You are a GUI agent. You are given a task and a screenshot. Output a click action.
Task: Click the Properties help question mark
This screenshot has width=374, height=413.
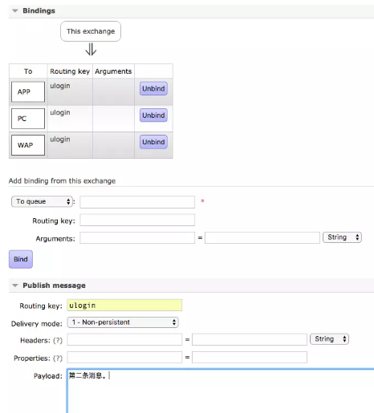pyautogui.click(x=58, y=358)
